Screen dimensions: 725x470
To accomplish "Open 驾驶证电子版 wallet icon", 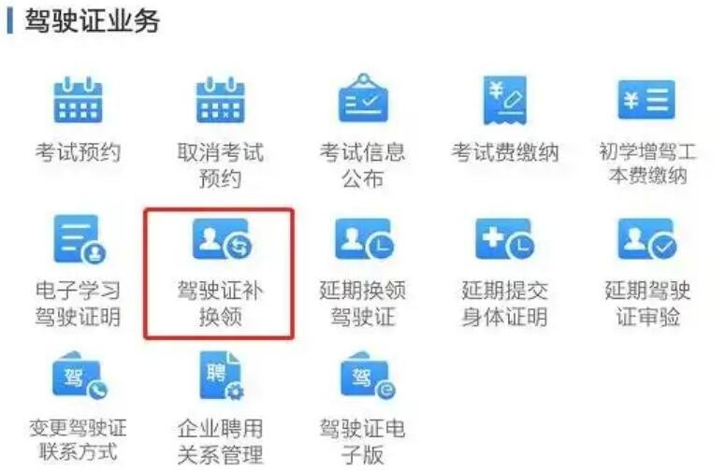I will click(x=368, y=376).
